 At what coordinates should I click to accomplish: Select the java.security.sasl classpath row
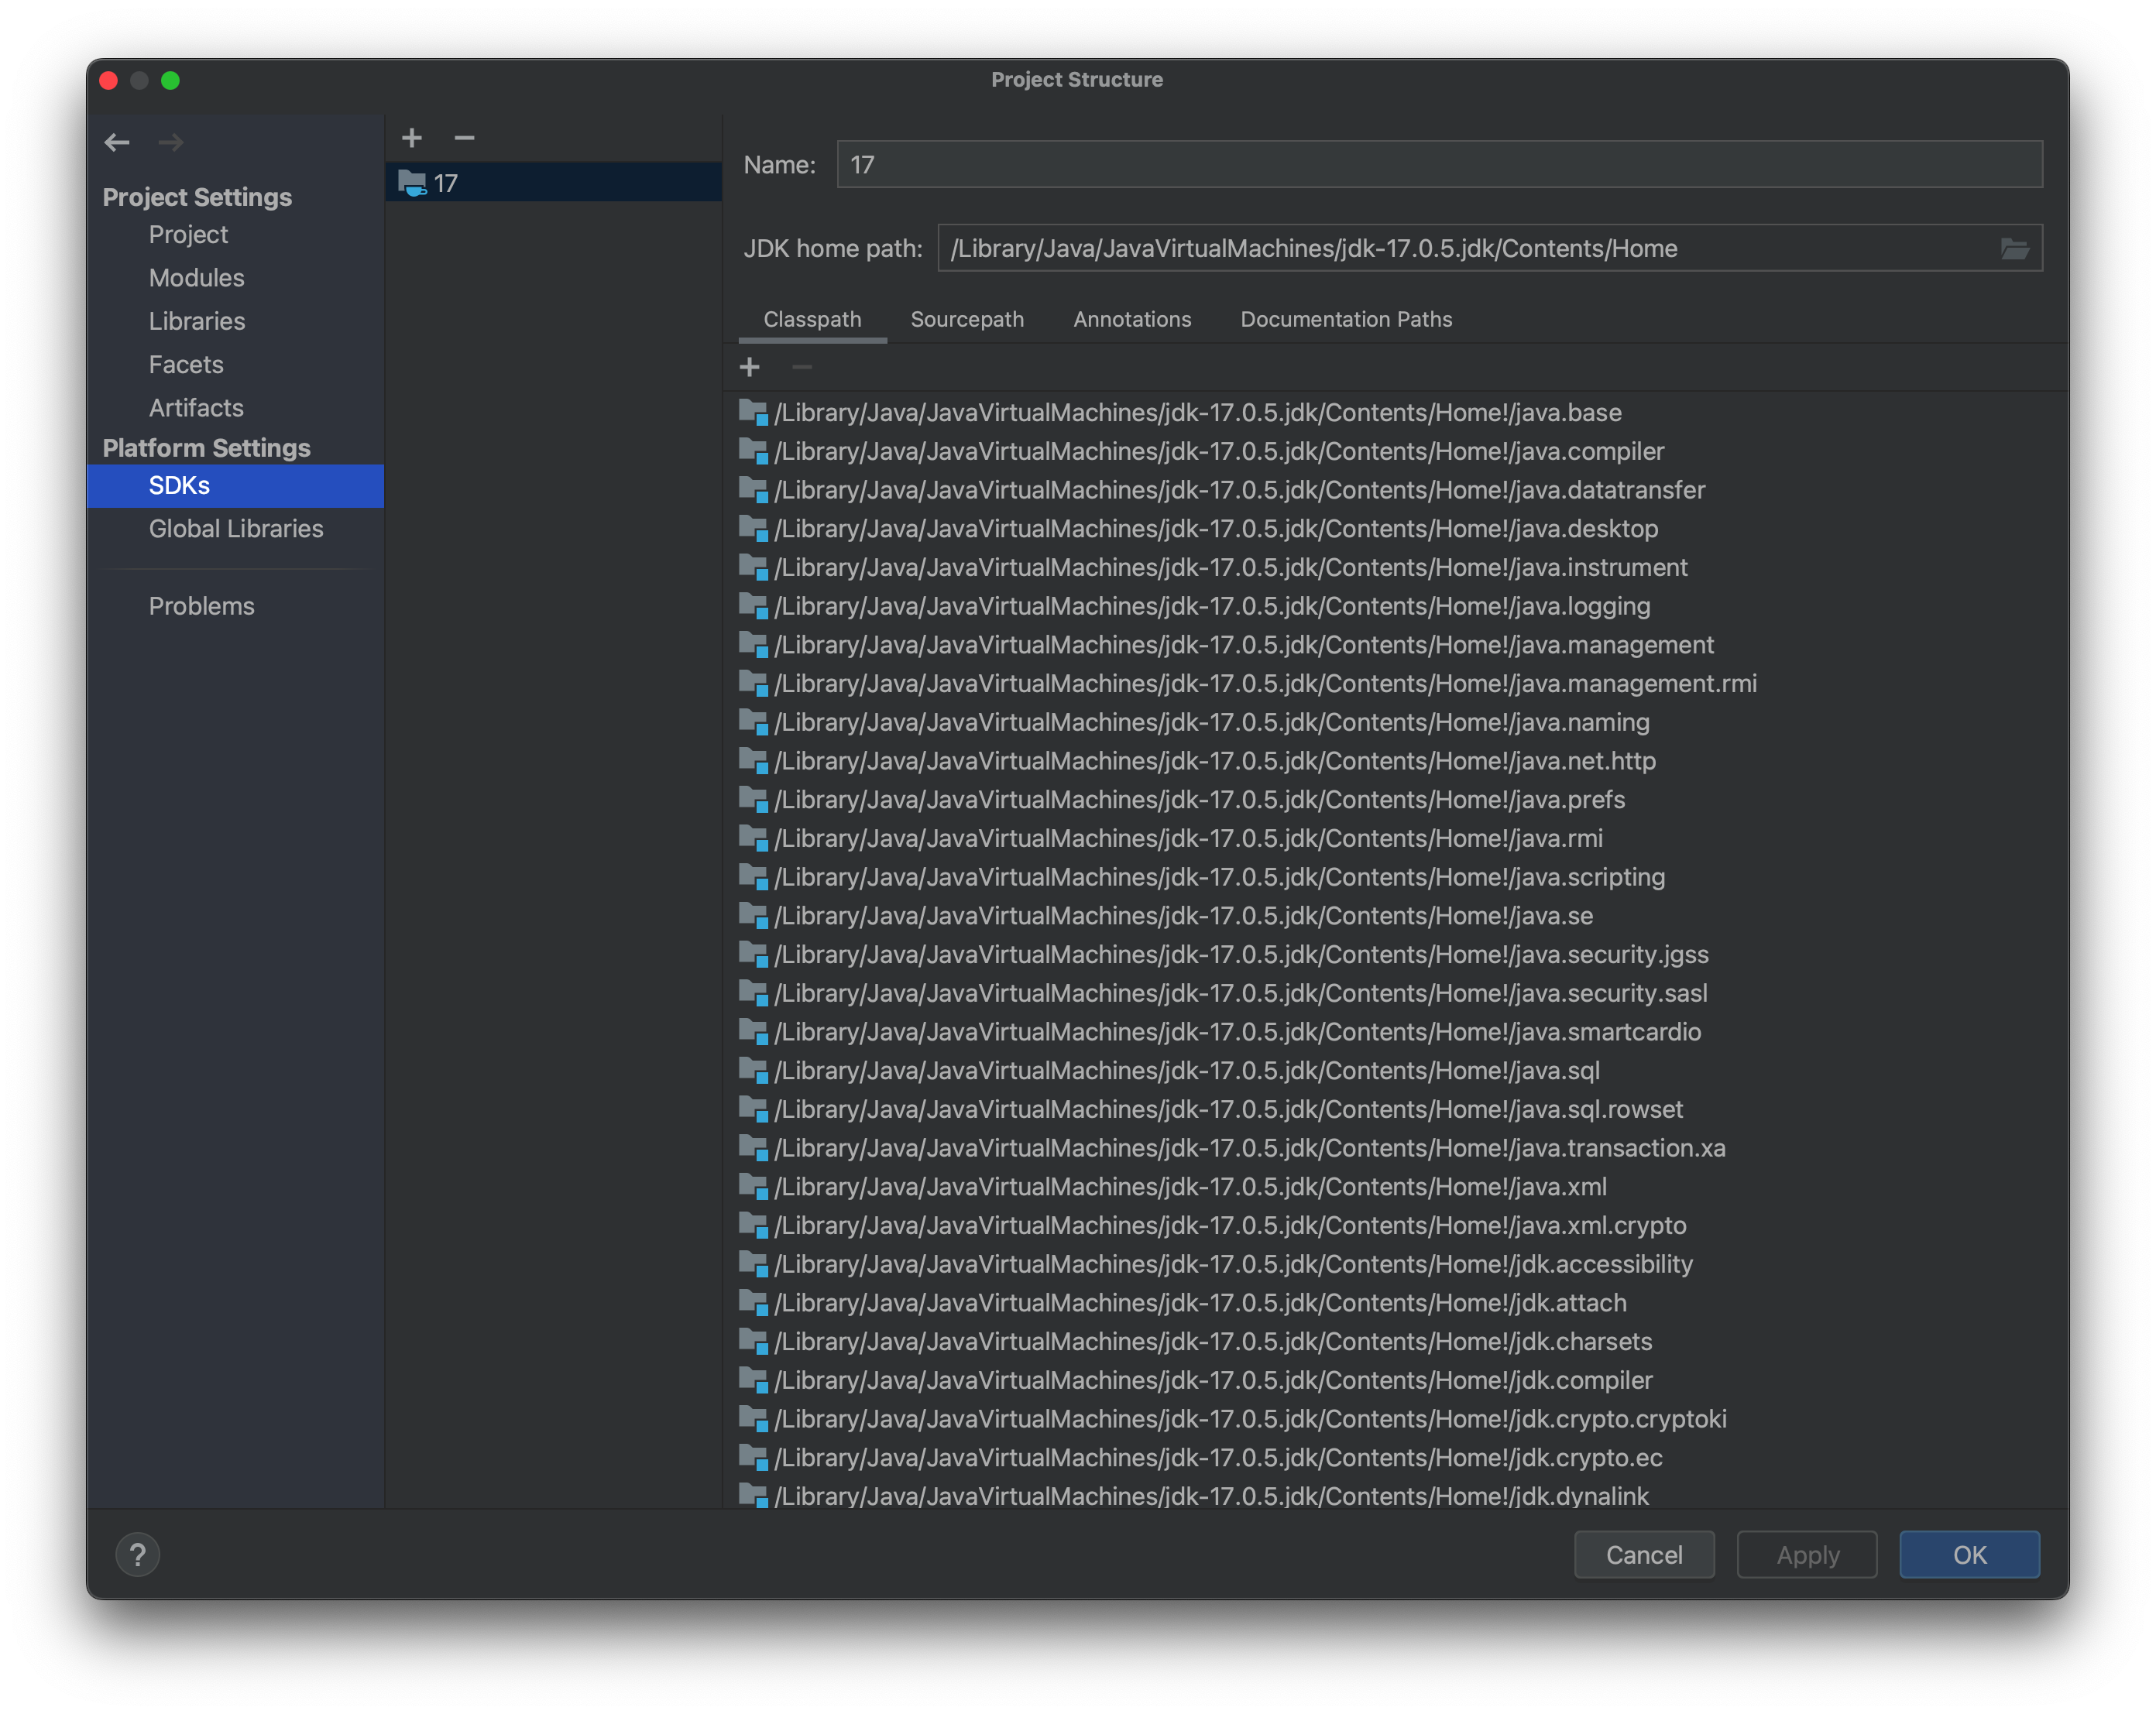pyautogui.click(x=1396, y=993)
